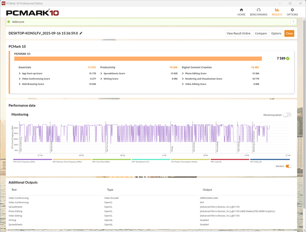
Task: Click the pencil icon to rename result
Action: [x=81, y=33]
